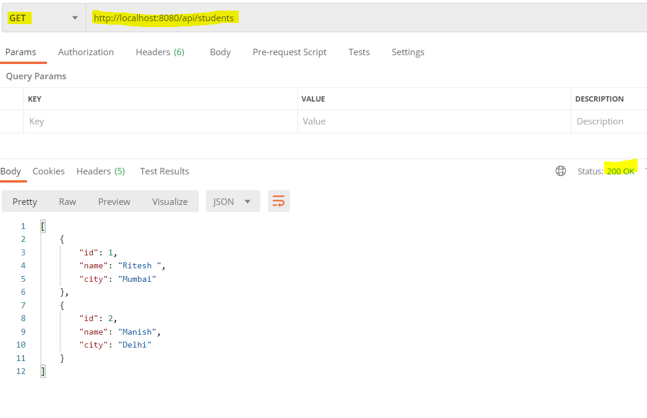Click the query param Value field
This screenshot has height=418, width=647.
coord(434,122)
